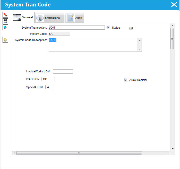Click the System Transaction field containing UOM

[x=77, y=28]
